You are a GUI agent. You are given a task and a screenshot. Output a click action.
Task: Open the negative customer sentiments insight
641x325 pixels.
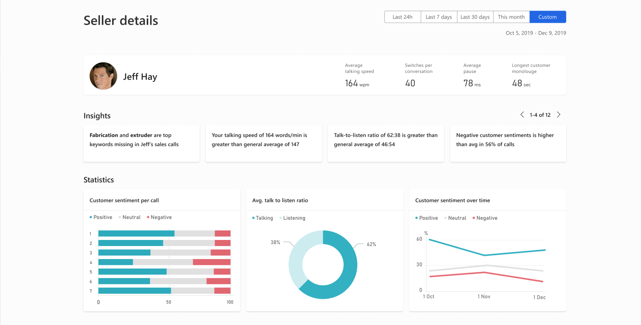(508, 144)
